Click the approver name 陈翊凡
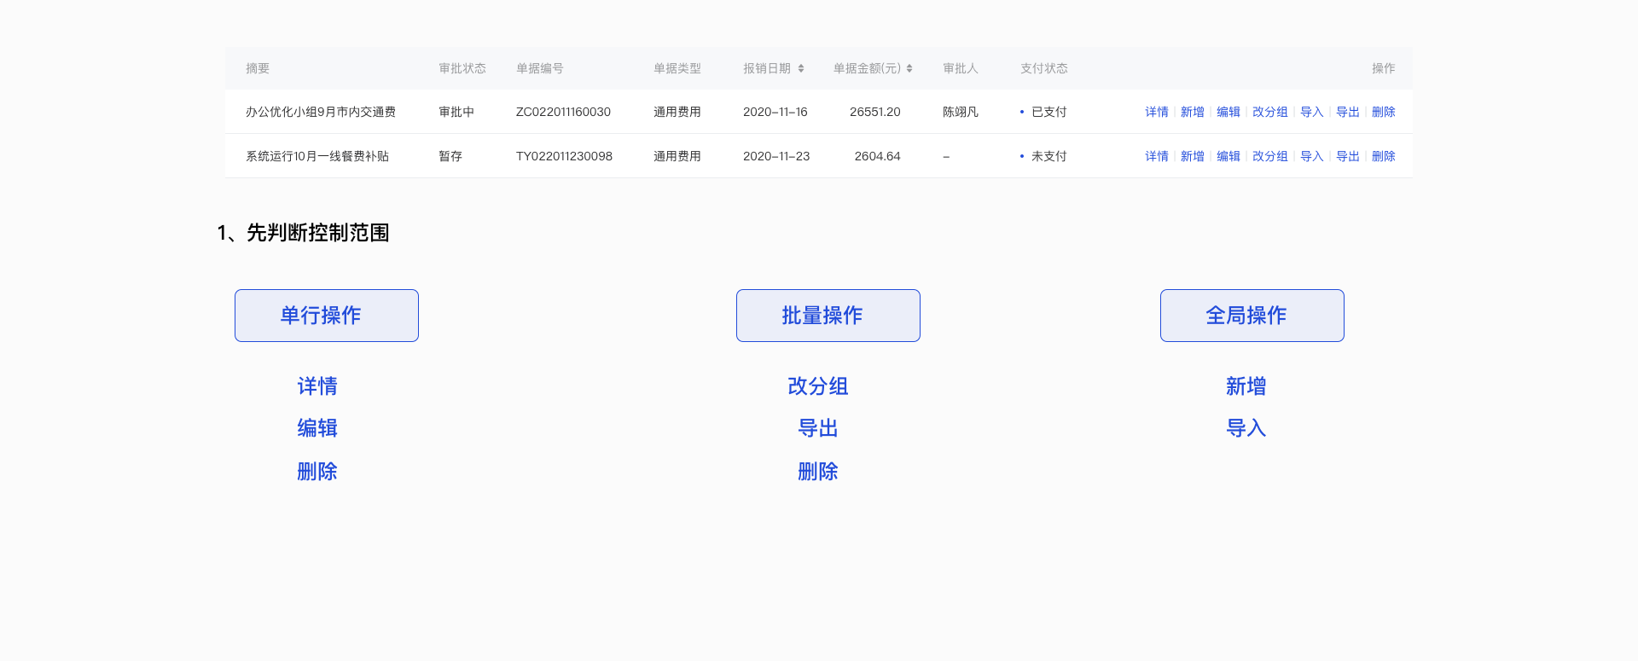 (961, 112)
